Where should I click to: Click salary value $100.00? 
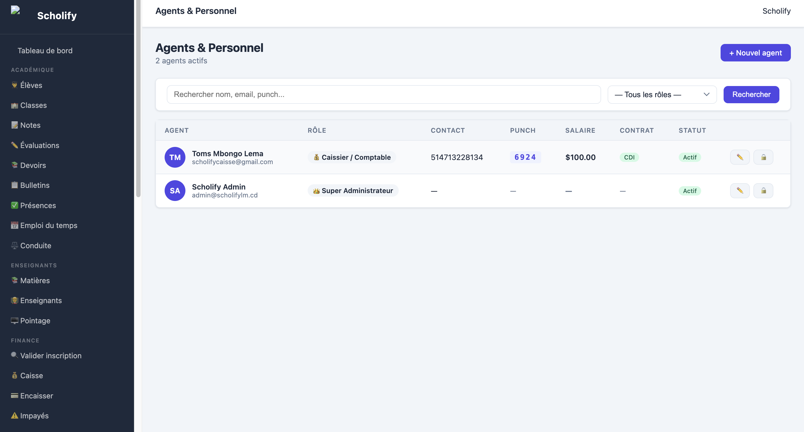point(580,157)
